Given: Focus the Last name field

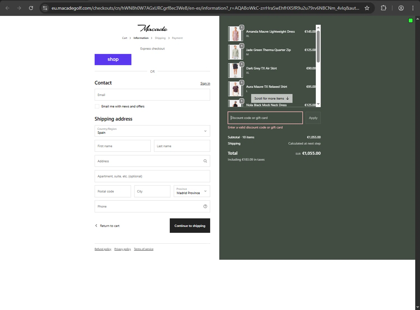Looking at the screenshot, I should click(182, 146).
